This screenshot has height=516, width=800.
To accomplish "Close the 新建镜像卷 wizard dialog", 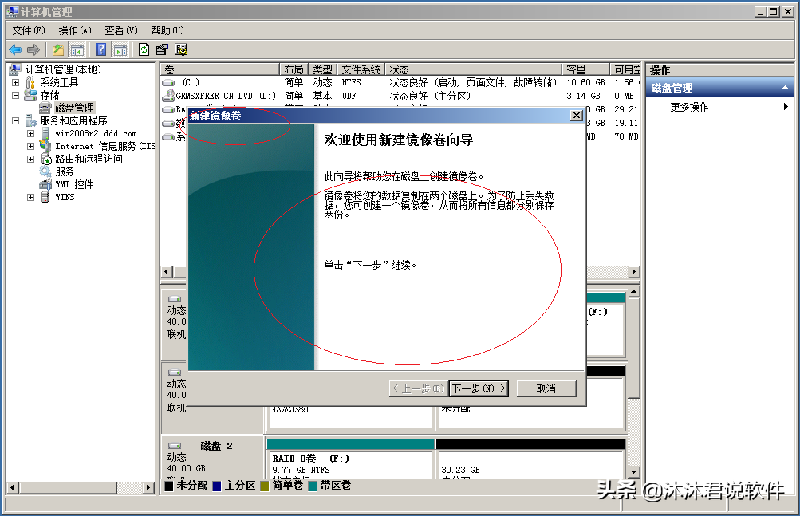I will (x=577, y=116).
